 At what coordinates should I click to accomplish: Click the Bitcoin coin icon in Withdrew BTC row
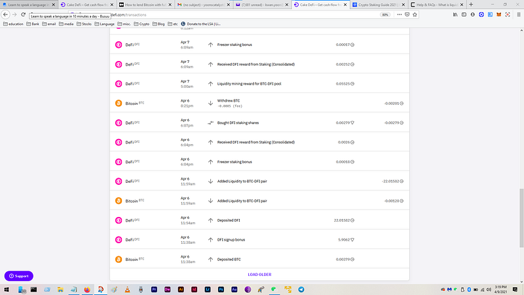click(119, 104)
